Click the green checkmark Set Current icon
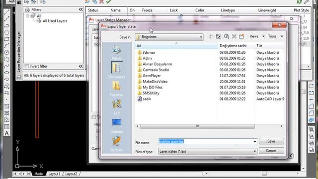This screenshot has width=318, height=179. coord(108,2)
